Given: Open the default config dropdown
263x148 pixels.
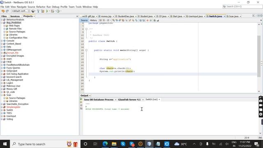Looking at the screenshot, I should [x=21, y=11].
